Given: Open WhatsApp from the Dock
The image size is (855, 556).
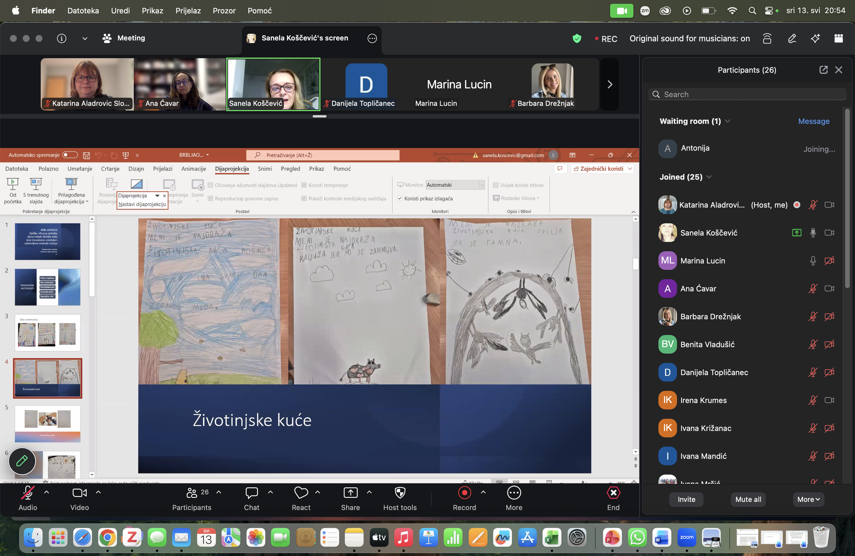Looking at the screenshot, I should [x=637, y=538].
